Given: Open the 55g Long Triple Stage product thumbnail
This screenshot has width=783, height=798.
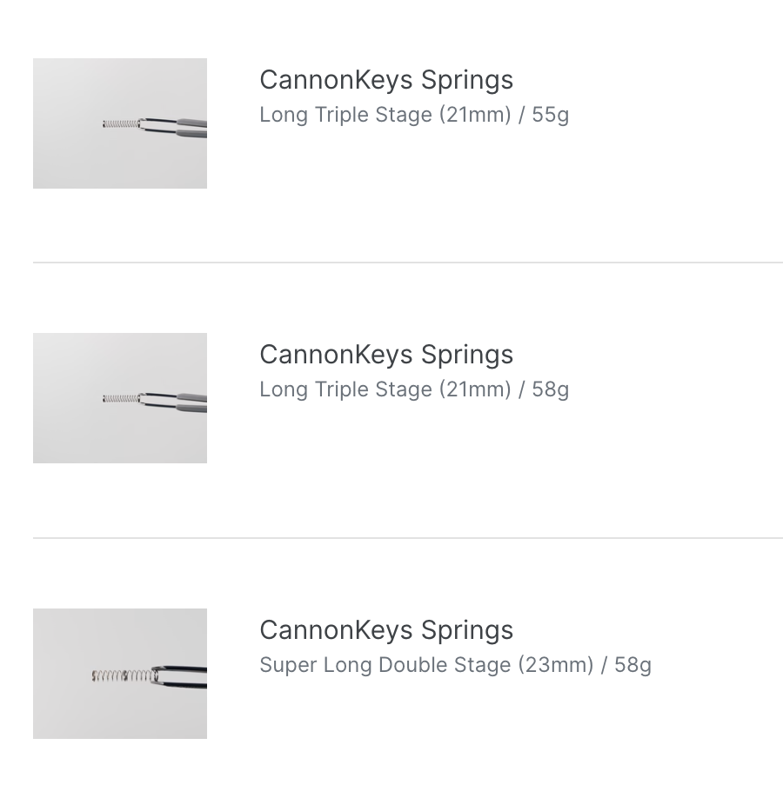Looking at the screenshot, I should (x=120, y=123).
